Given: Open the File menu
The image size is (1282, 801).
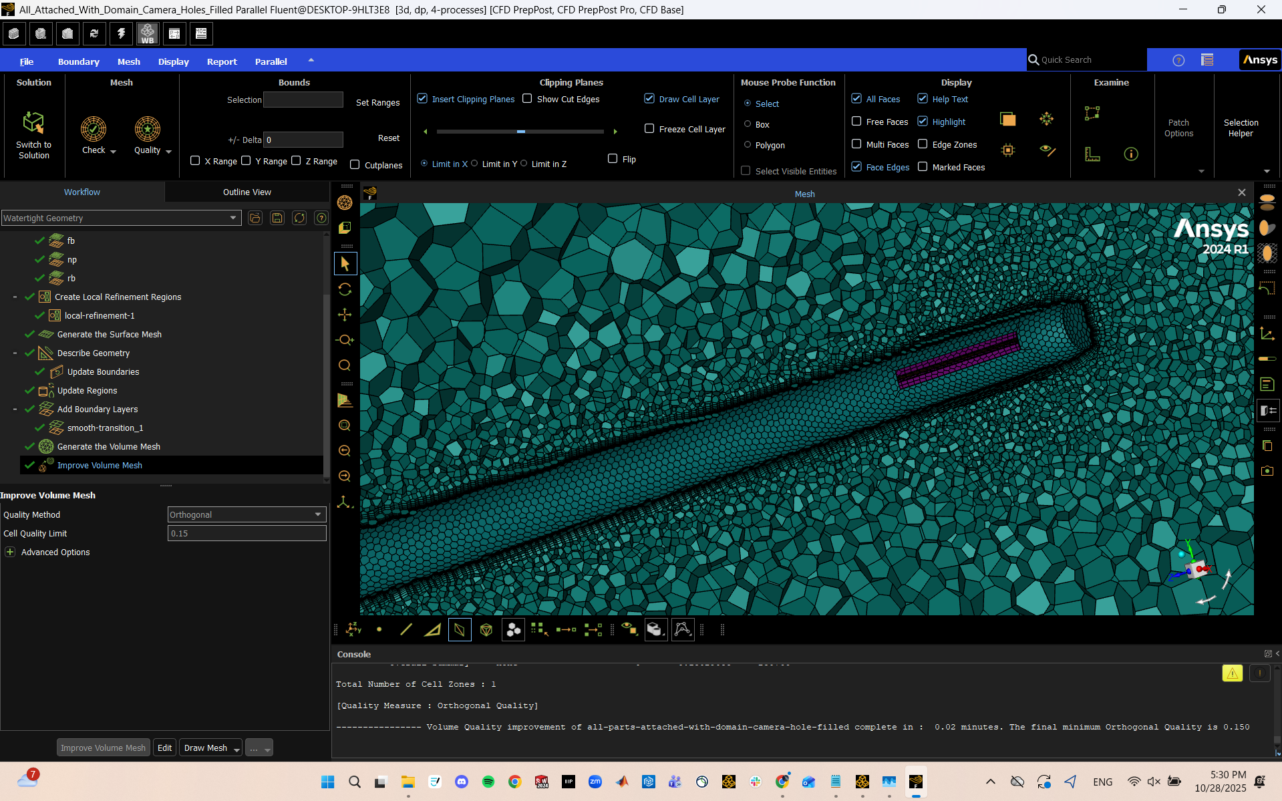Looking at the screenshot, I should click(27, 61).
